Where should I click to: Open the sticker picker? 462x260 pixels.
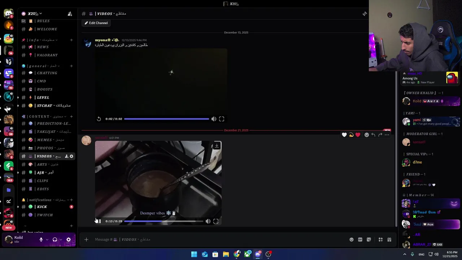(x=369, y=239)
